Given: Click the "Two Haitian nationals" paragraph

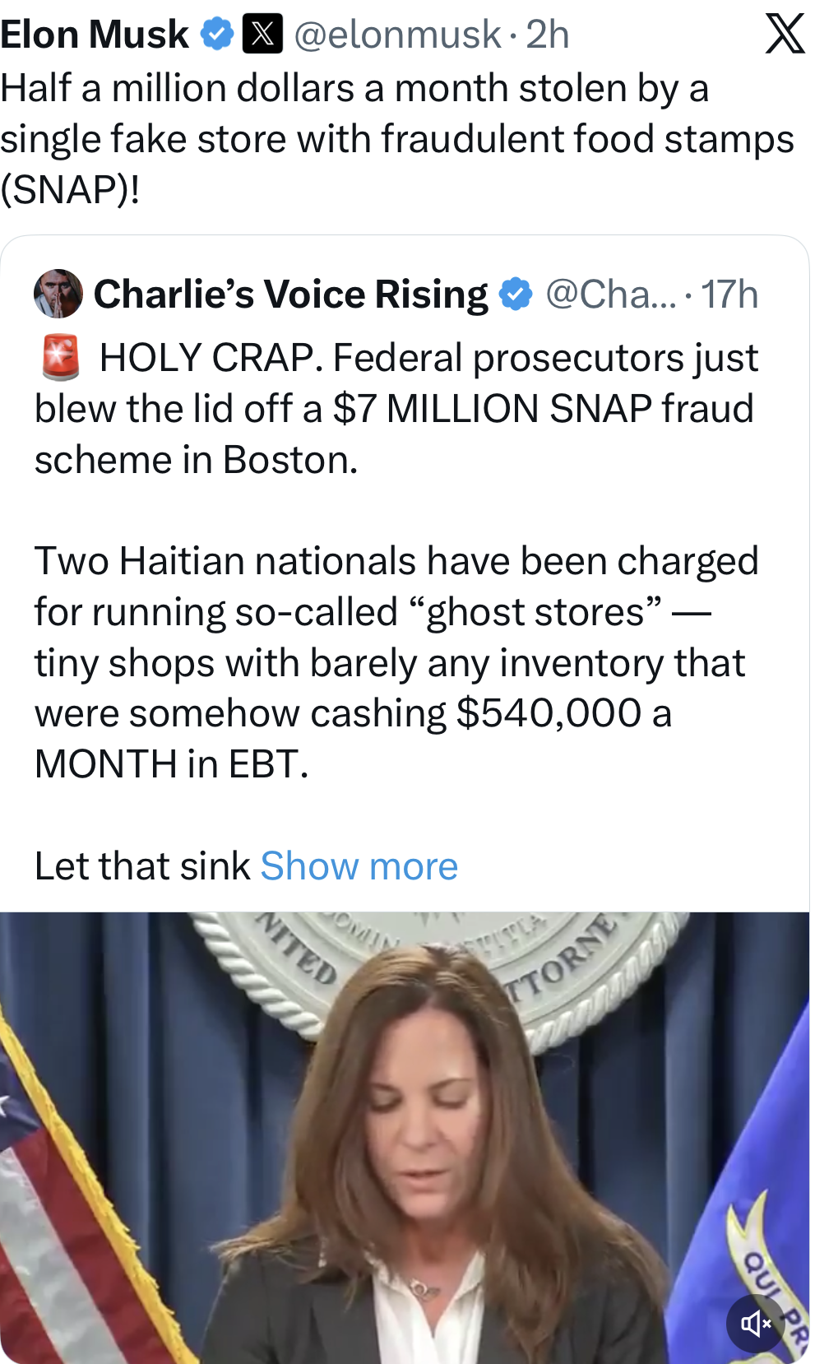Looking at the screenshot, I should coord(395,662).
